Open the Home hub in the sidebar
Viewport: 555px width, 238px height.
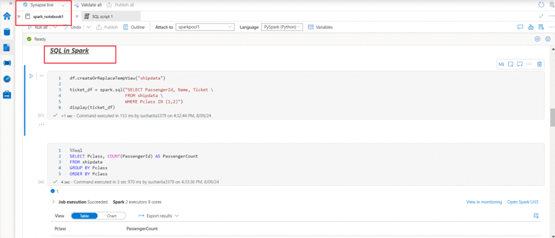coord(7,16)
